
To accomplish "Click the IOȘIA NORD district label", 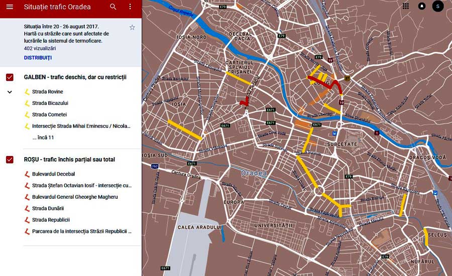I will [191, 38].
